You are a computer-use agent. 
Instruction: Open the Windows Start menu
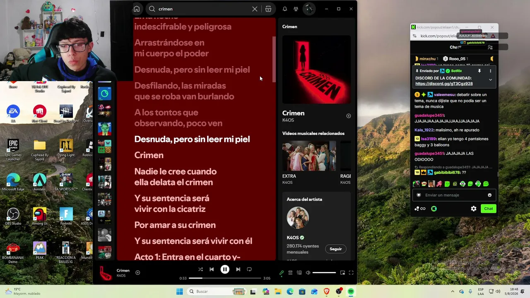[x=179, y=291]
